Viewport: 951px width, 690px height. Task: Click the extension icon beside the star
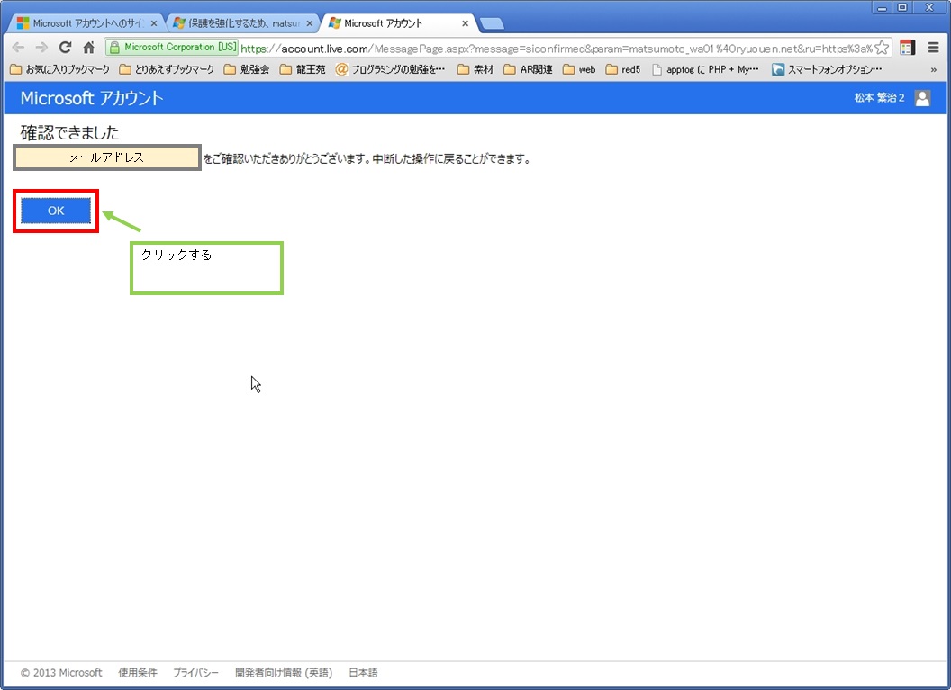pyautogui.click(x=908, y=48)
